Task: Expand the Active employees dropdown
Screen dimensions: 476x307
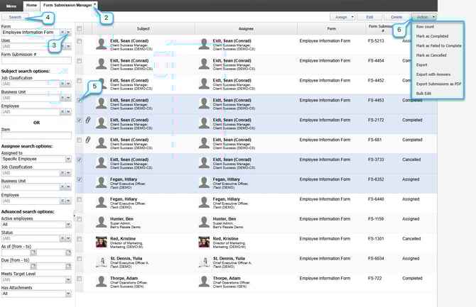Action: [68, 225]
